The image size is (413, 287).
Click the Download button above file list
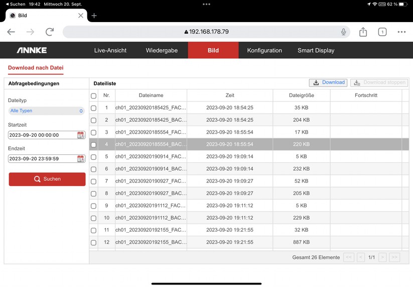328,82
